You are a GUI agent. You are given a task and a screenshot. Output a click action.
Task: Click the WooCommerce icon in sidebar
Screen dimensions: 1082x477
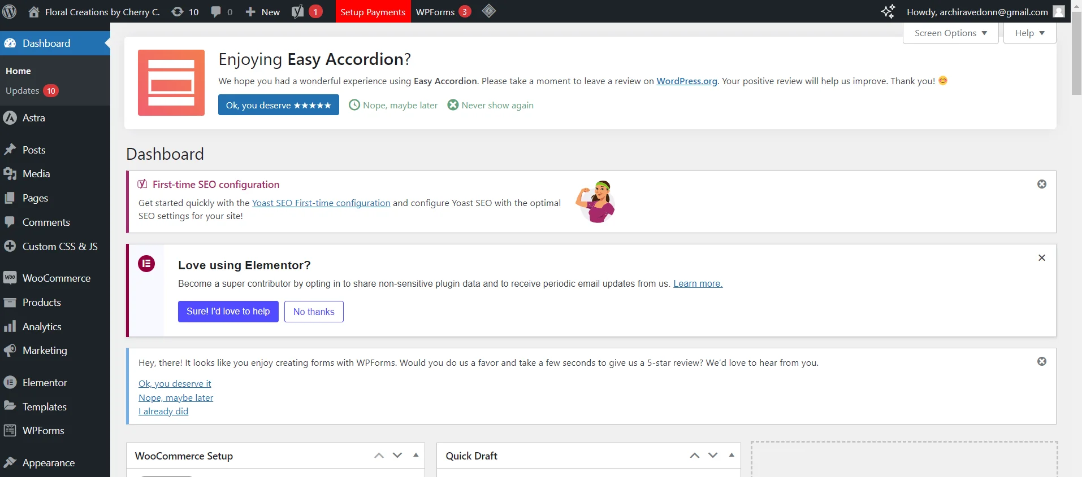(x=10, y=278)
